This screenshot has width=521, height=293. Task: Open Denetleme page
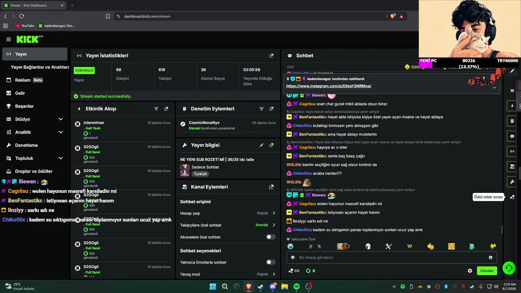pos(35,145)
